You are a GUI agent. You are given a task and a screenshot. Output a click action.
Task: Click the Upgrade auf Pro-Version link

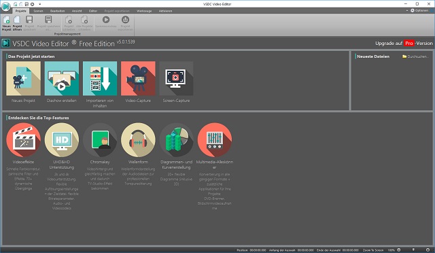[x=404, y=44]
